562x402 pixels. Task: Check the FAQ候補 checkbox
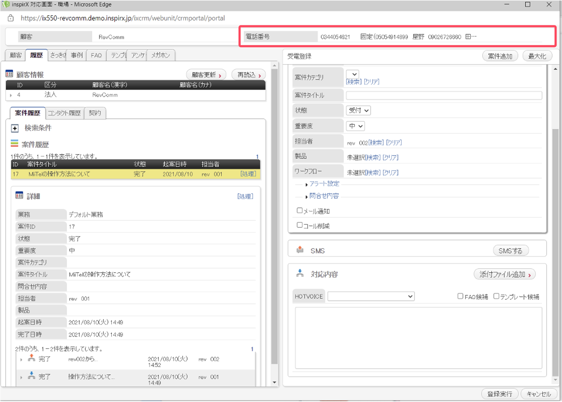pyautogui.click(x=460, y=296)
